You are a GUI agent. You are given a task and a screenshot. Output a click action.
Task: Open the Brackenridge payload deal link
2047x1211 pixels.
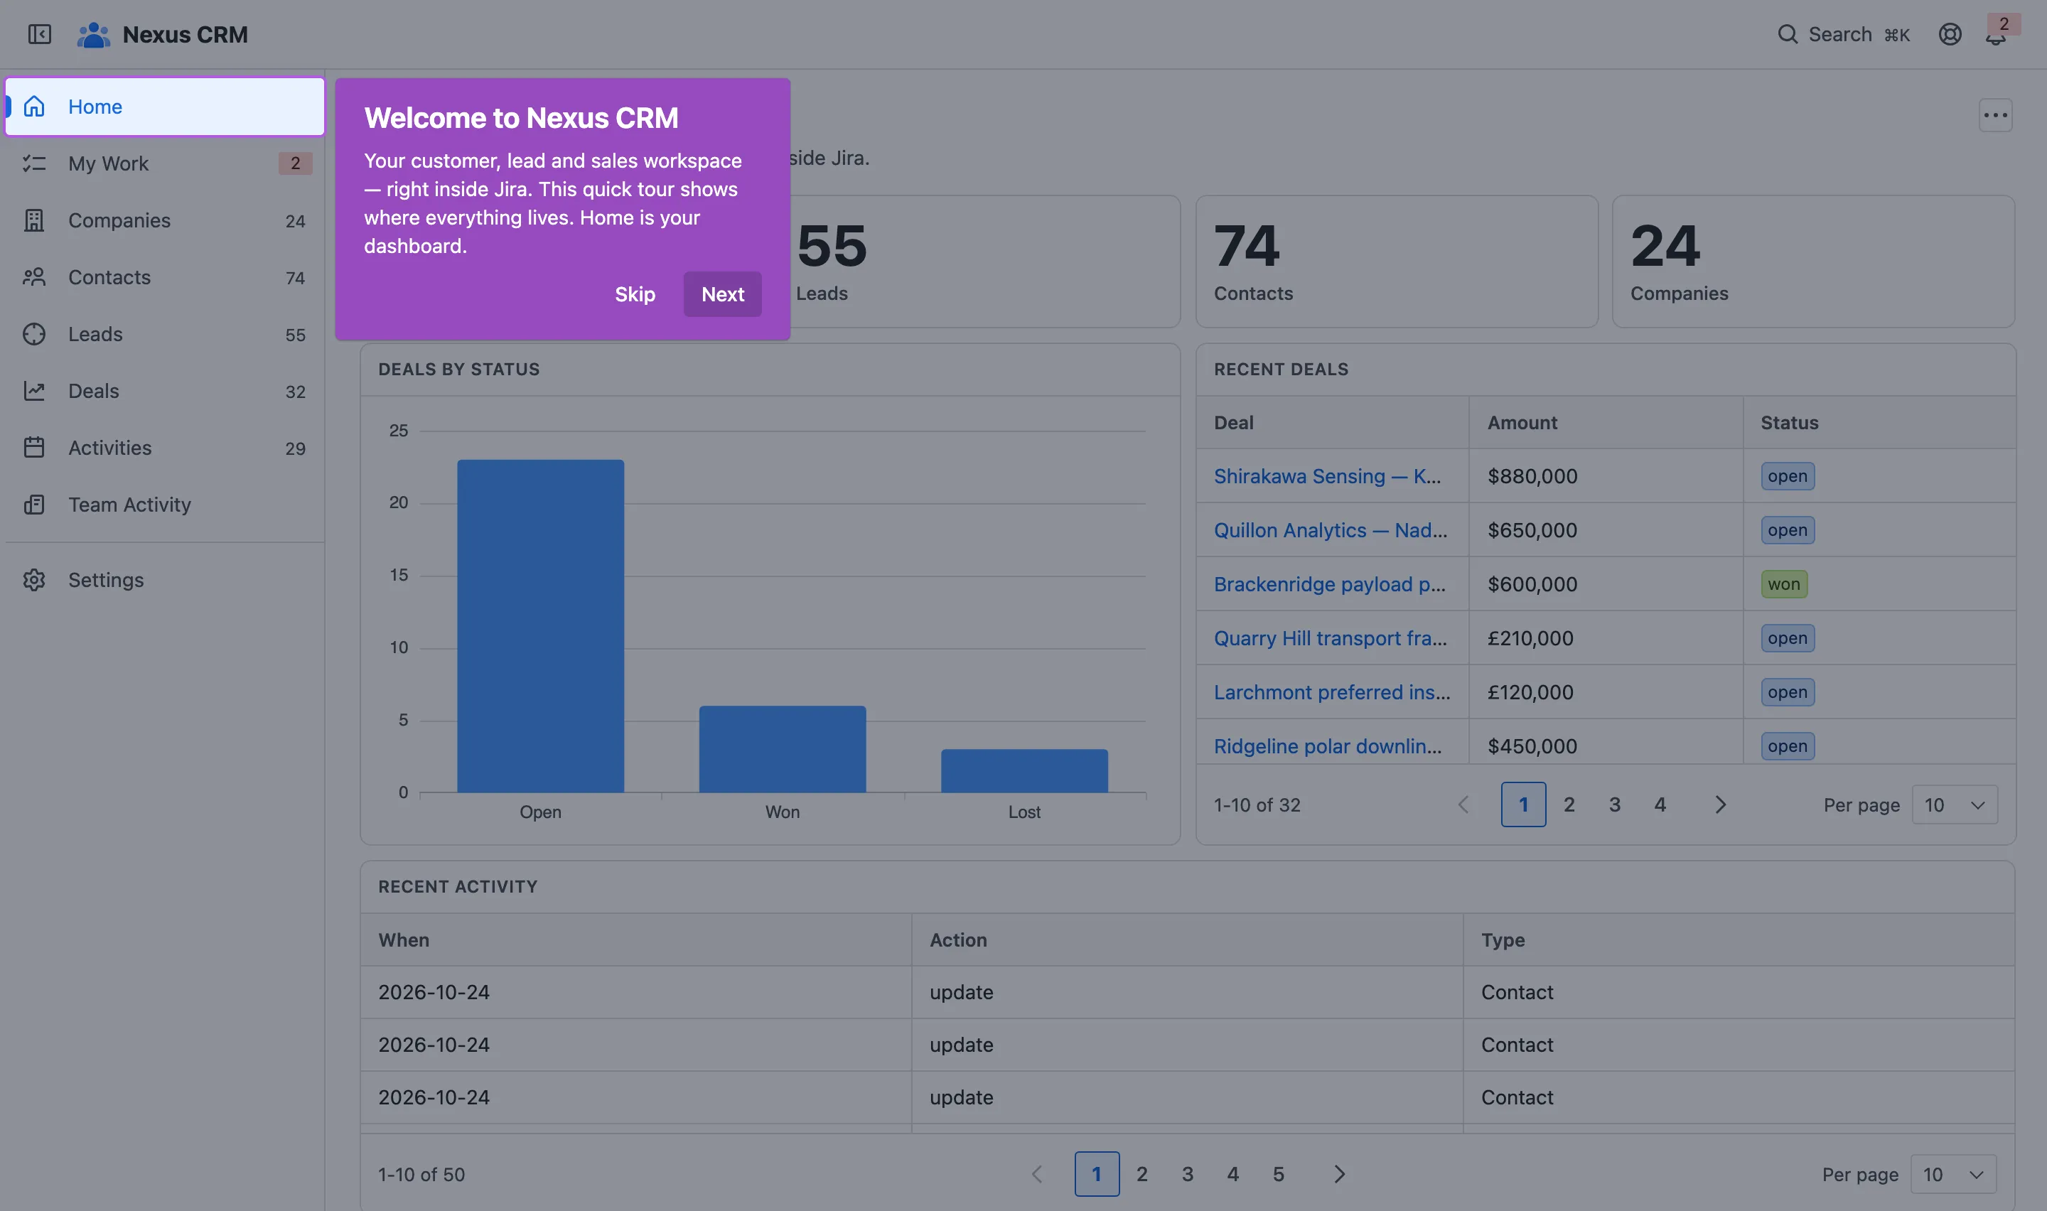coord(1329,583)
